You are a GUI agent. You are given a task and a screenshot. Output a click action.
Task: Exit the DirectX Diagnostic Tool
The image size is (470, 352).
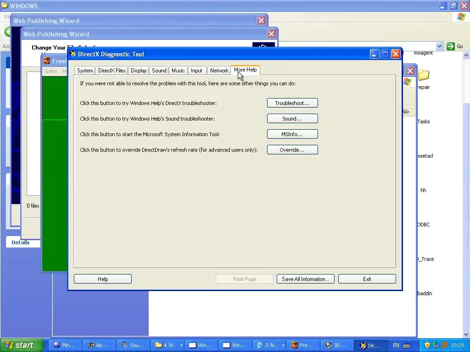point(367,279)
